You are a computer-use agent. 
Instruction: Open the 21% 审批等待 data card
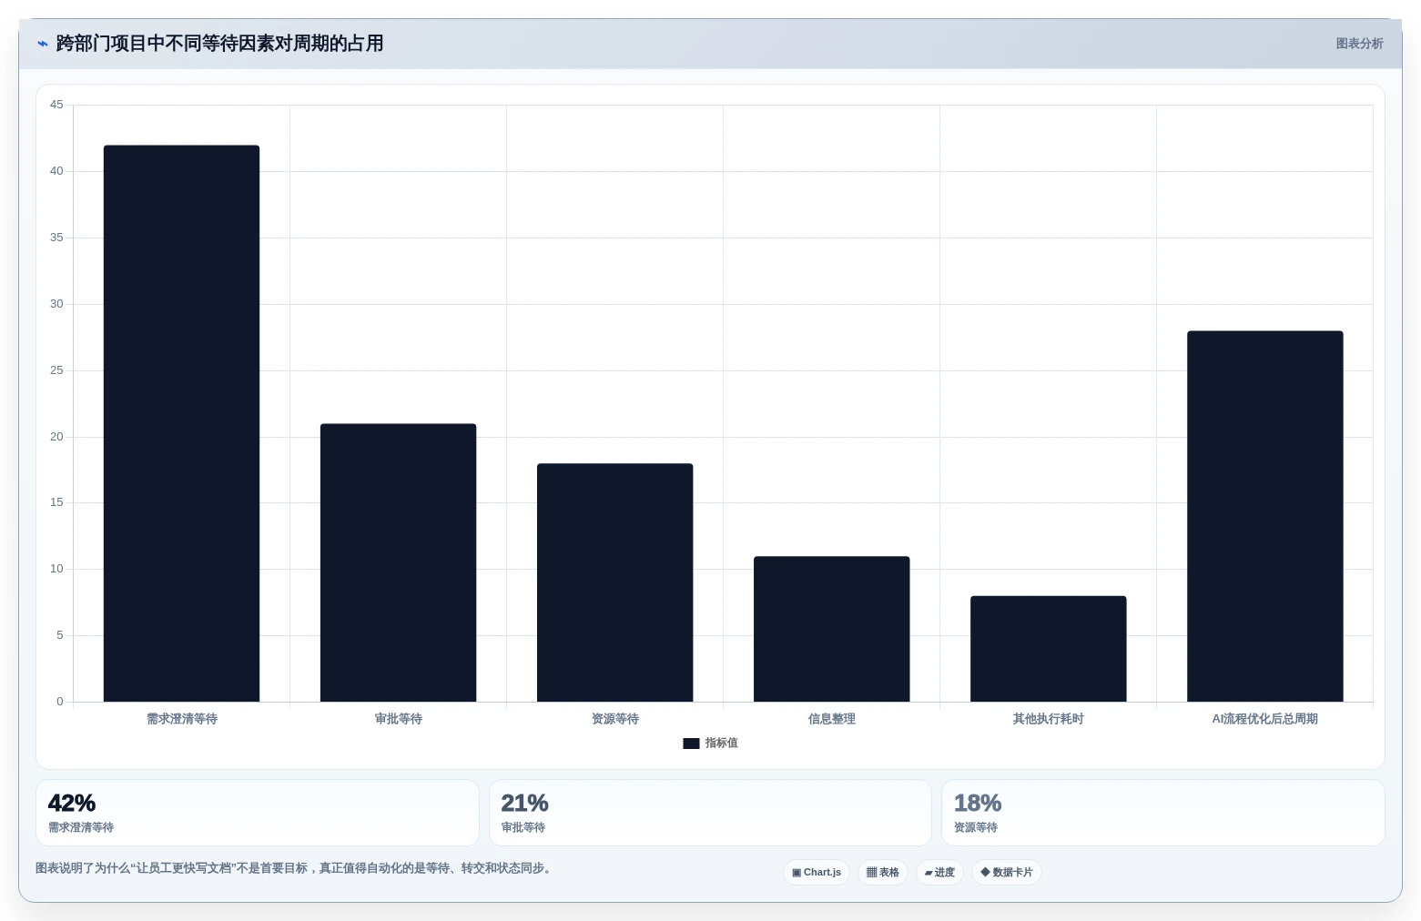[x=710, y=813]
